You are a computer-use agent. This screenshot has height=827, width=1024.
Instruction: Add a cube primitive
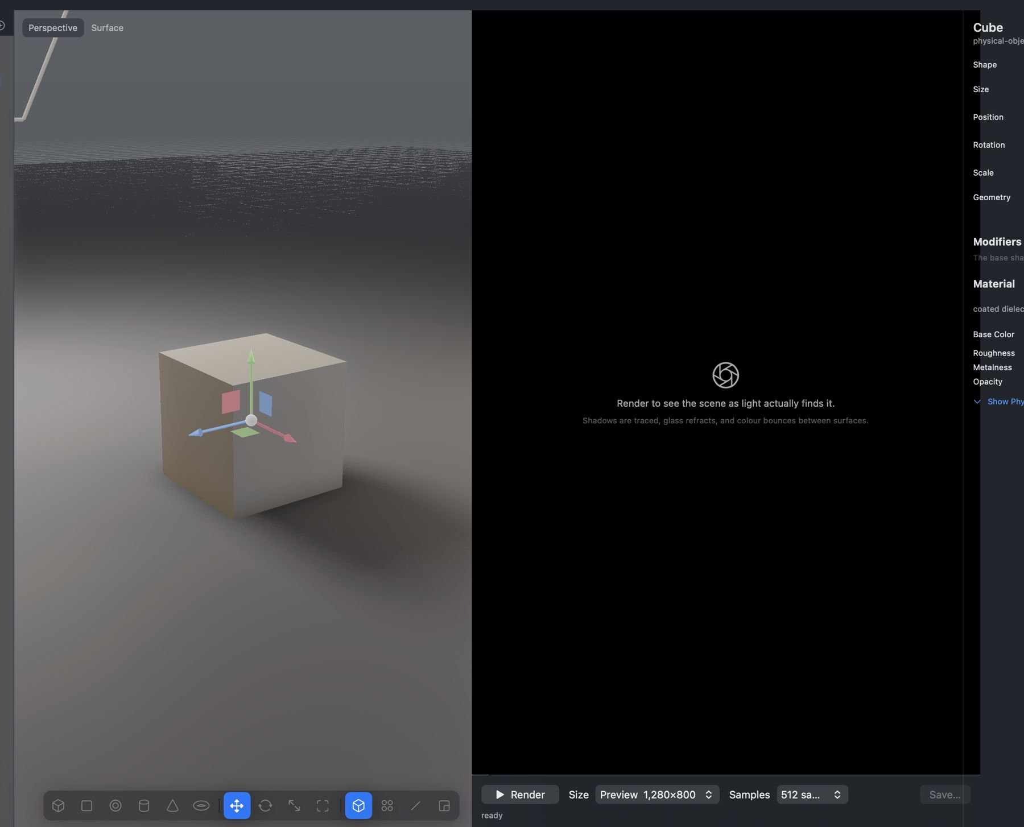click(x=58, y=805)
